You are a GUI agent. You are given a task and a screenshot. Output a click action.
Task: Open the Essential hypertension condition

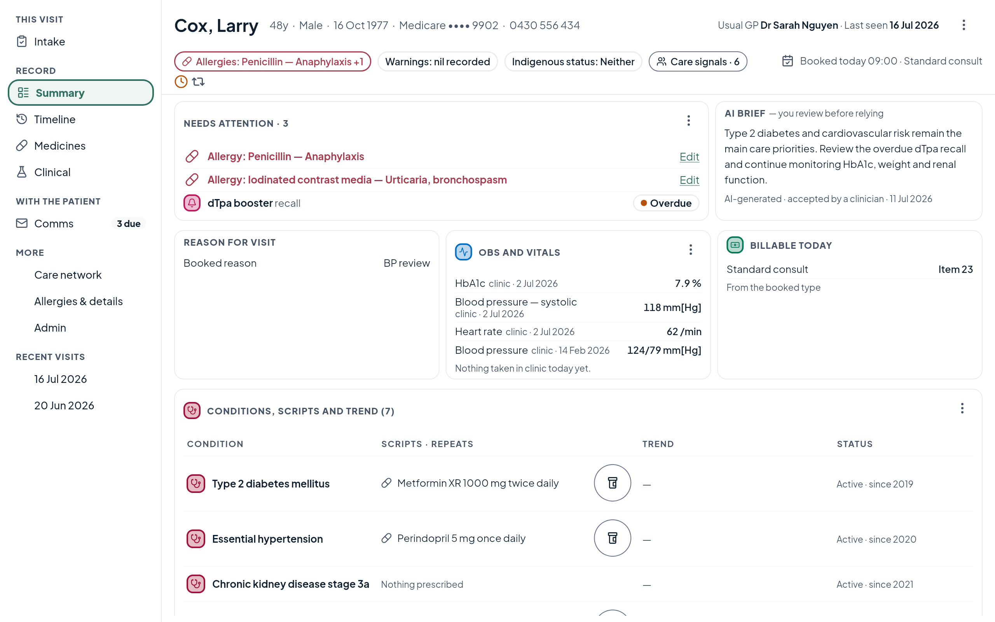pyautogui.click(x=267, y=539)
